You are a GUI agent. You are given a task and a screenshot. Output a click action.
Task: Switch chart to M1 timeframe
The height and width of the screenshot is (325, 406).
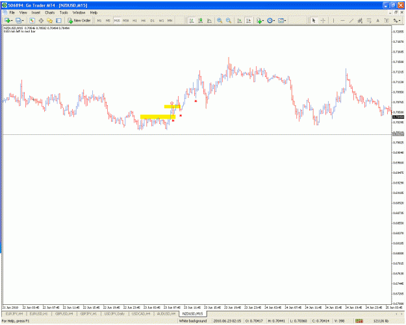[99, 20]
